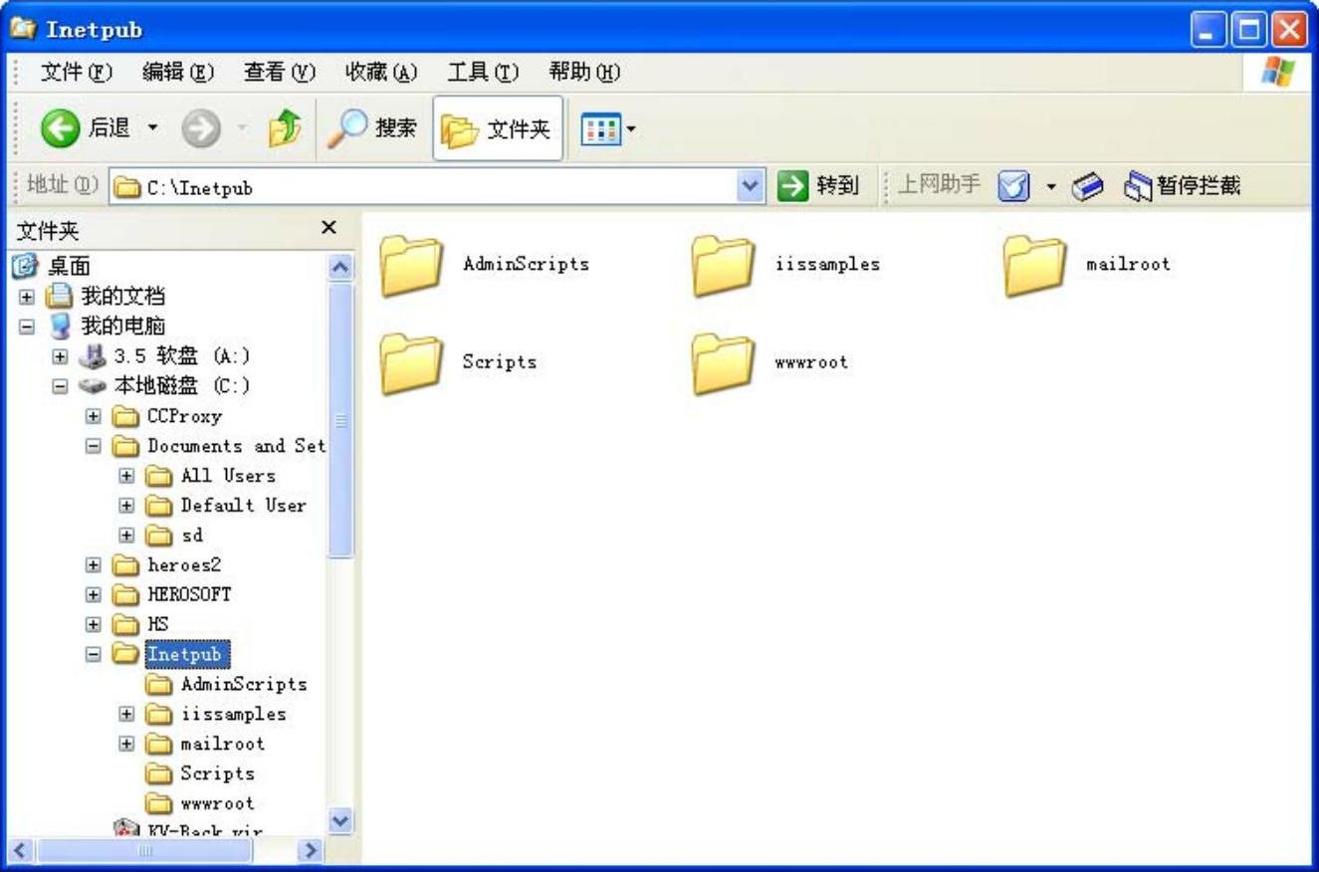Close the folders pane with X

(330, 228)
